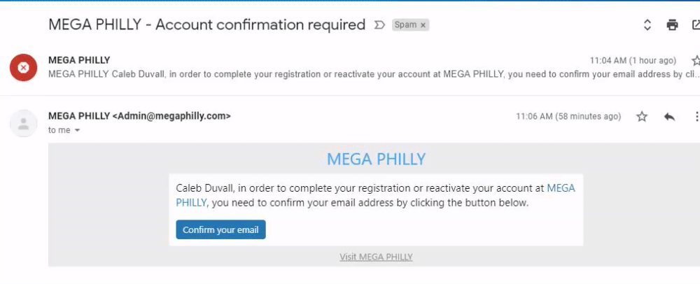700x284 pixels.
Task: Star the 11:06 AM message
Action: [x=642, y=117]
